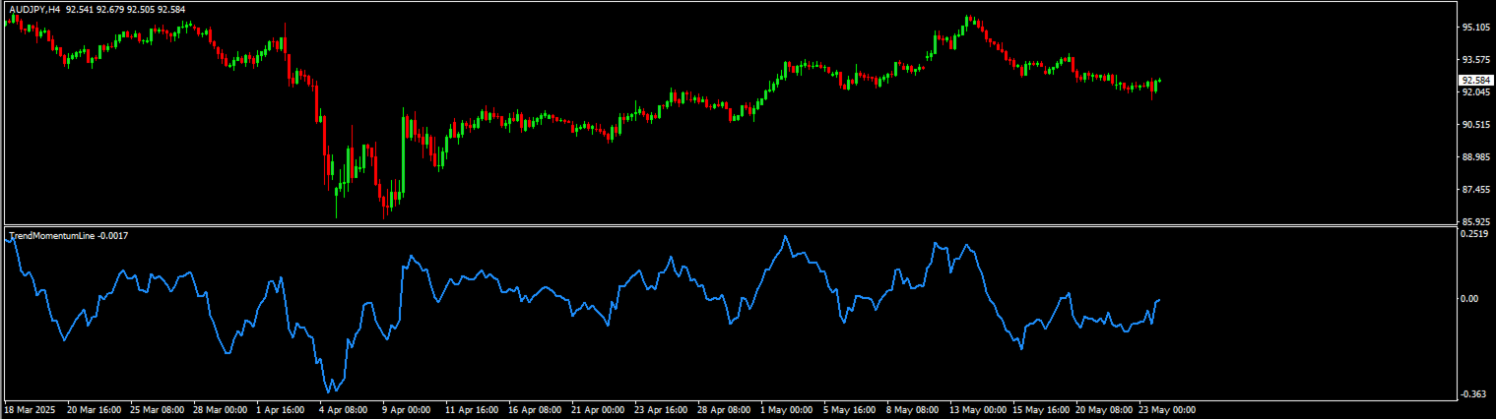Screen dimensions: 1496x419
Task: Click the 1 May 00:00 time label
Action: pos(788,409)
